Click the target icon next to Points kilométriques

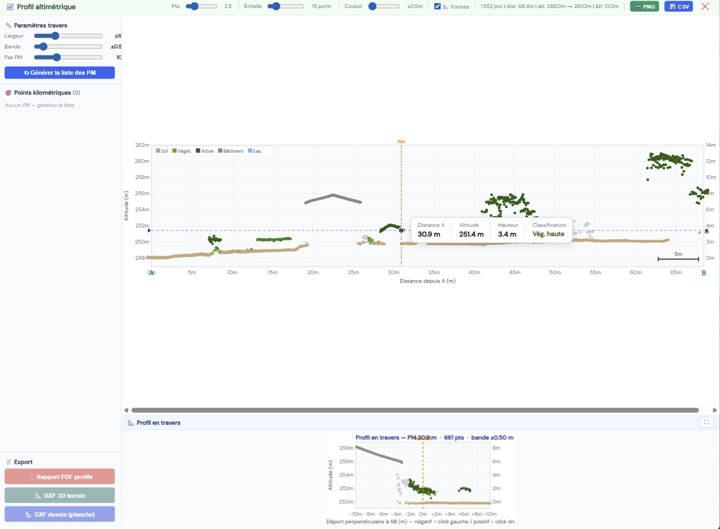point(9,92)
